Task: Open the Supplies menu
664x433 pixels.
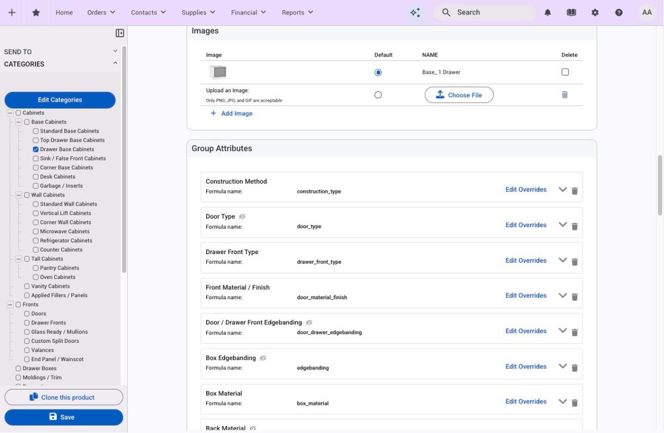Action: click(199, 12)
